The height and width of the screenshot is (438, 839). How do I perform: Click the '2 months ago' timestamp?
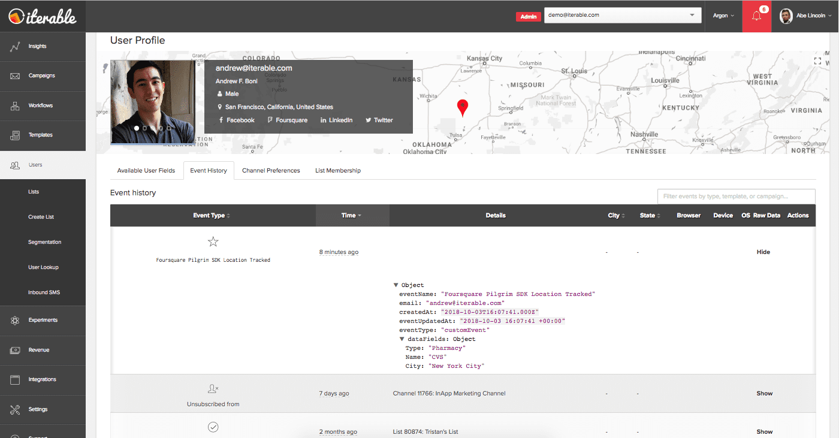coord(338,431)
